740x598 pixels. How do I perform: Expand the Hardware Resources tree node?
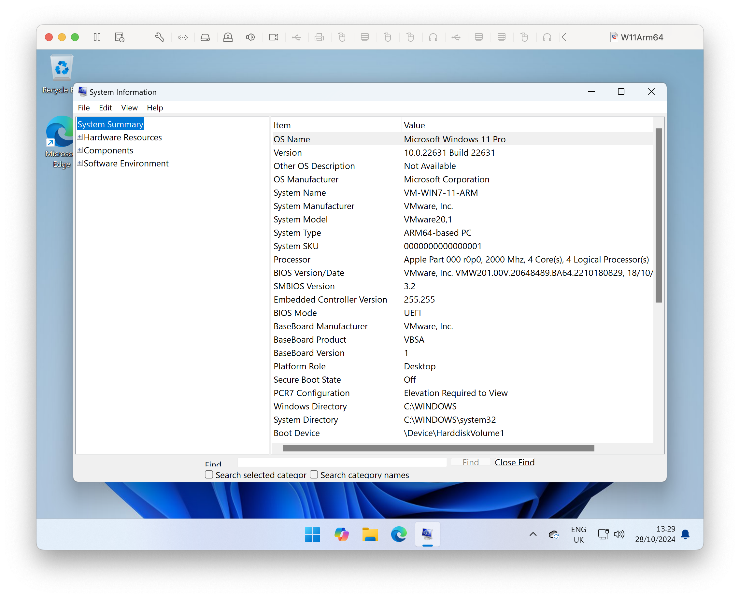(x=79, y=137)
